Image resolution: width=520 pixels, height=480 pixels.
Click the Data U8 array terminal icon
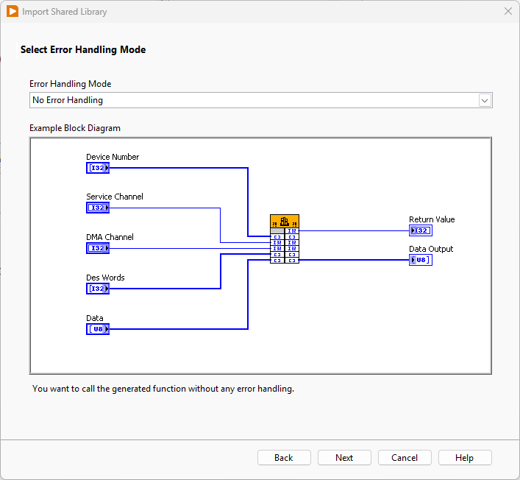(97, 329)
